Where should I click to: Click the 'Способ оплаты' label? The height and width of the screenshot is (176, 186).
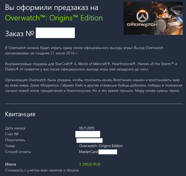pos(18,152)
